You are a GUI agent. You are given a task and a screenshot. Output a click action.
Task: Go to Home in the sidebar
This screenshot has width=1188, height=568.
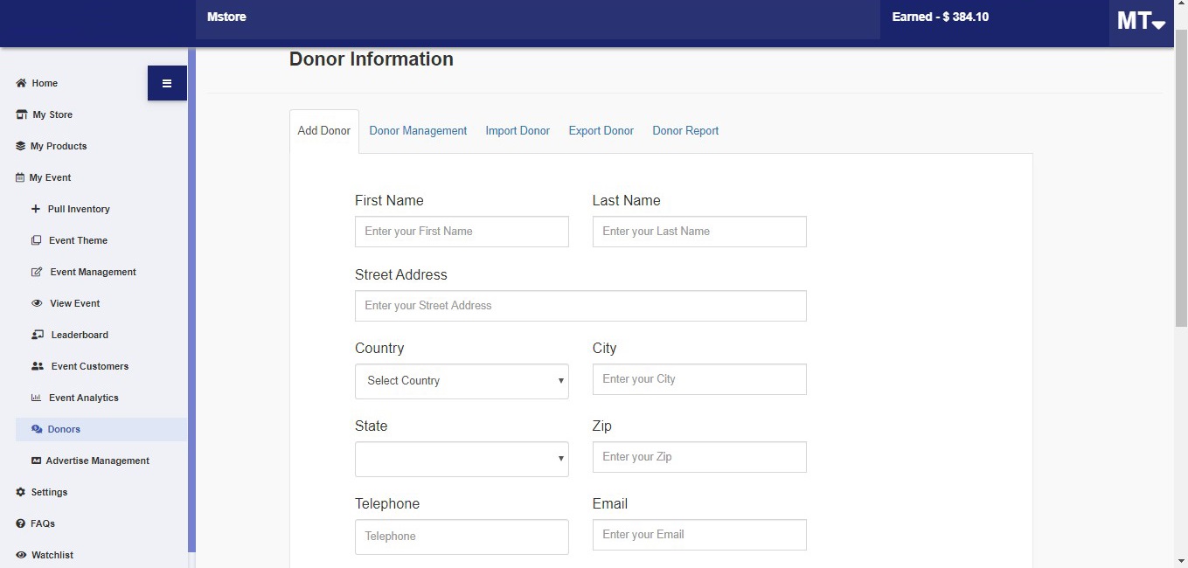click(x=45, y=83)
